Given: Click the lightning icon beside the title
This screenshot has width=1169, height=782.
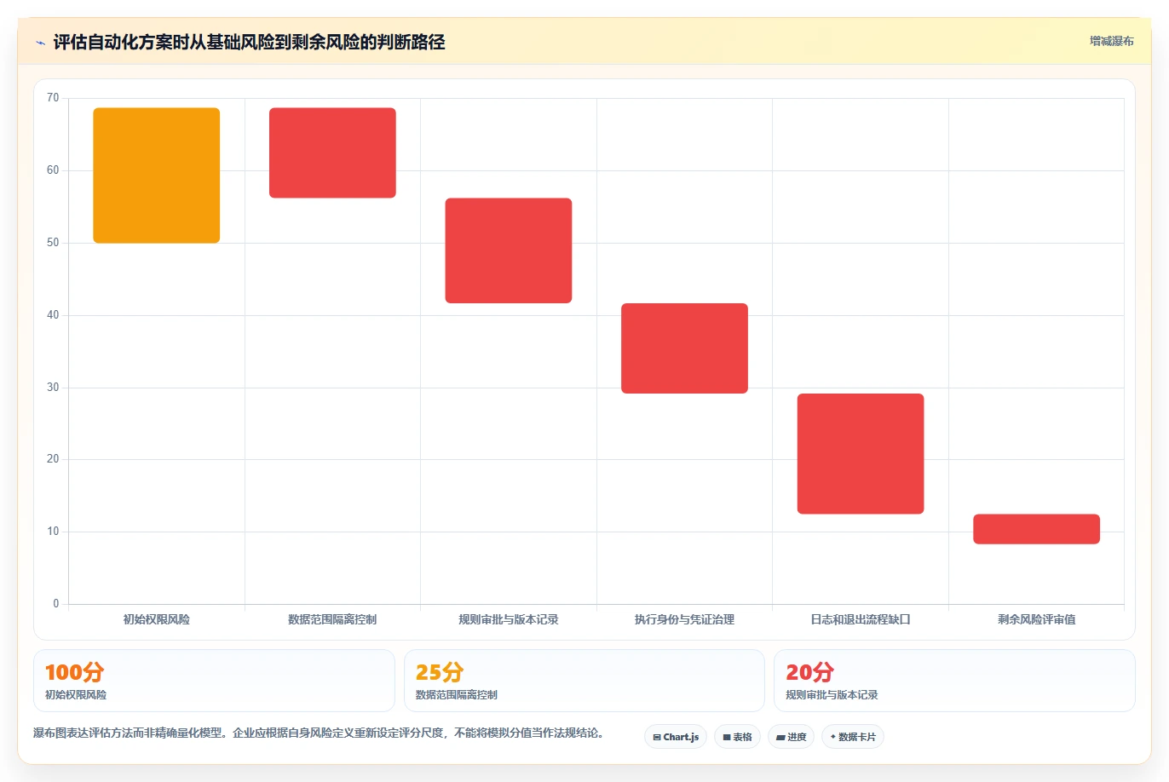Looking at the screenshot, I should [40, 43].
